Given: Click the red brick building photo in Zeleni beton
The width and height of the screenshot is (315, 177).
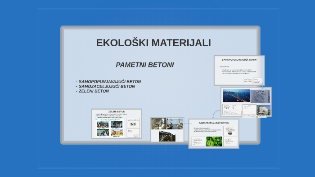Looking at the screenshot, I should coord(117,133).
